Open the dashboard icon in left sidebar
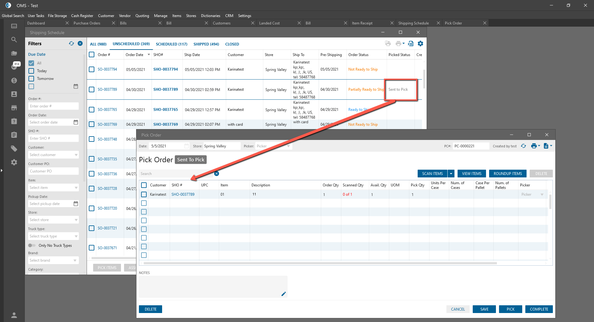Image resolution: width=594 pixels, height=322 pixels. [14, 26]
